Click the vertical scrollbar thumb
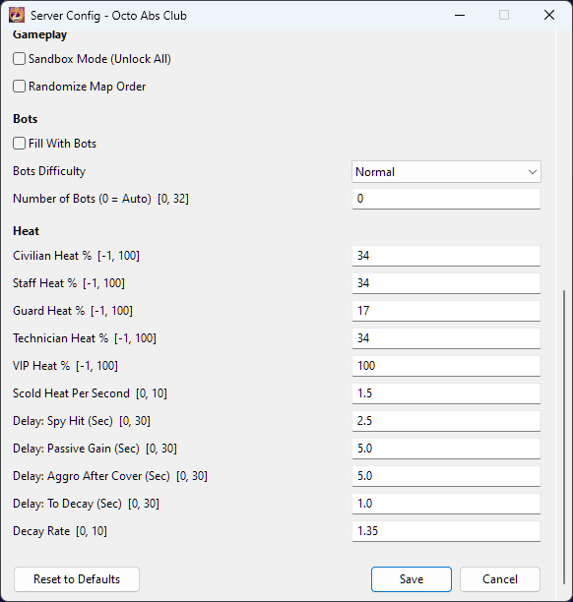 (x=564, y=437)
